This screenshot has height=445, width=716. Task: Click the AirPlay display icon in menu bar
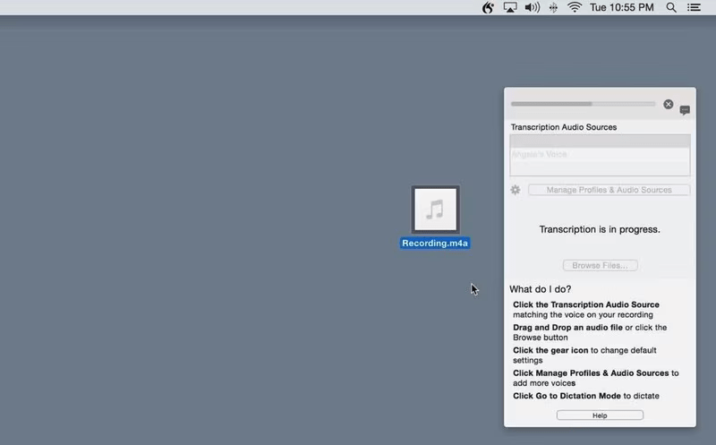(x=510, y=7)
